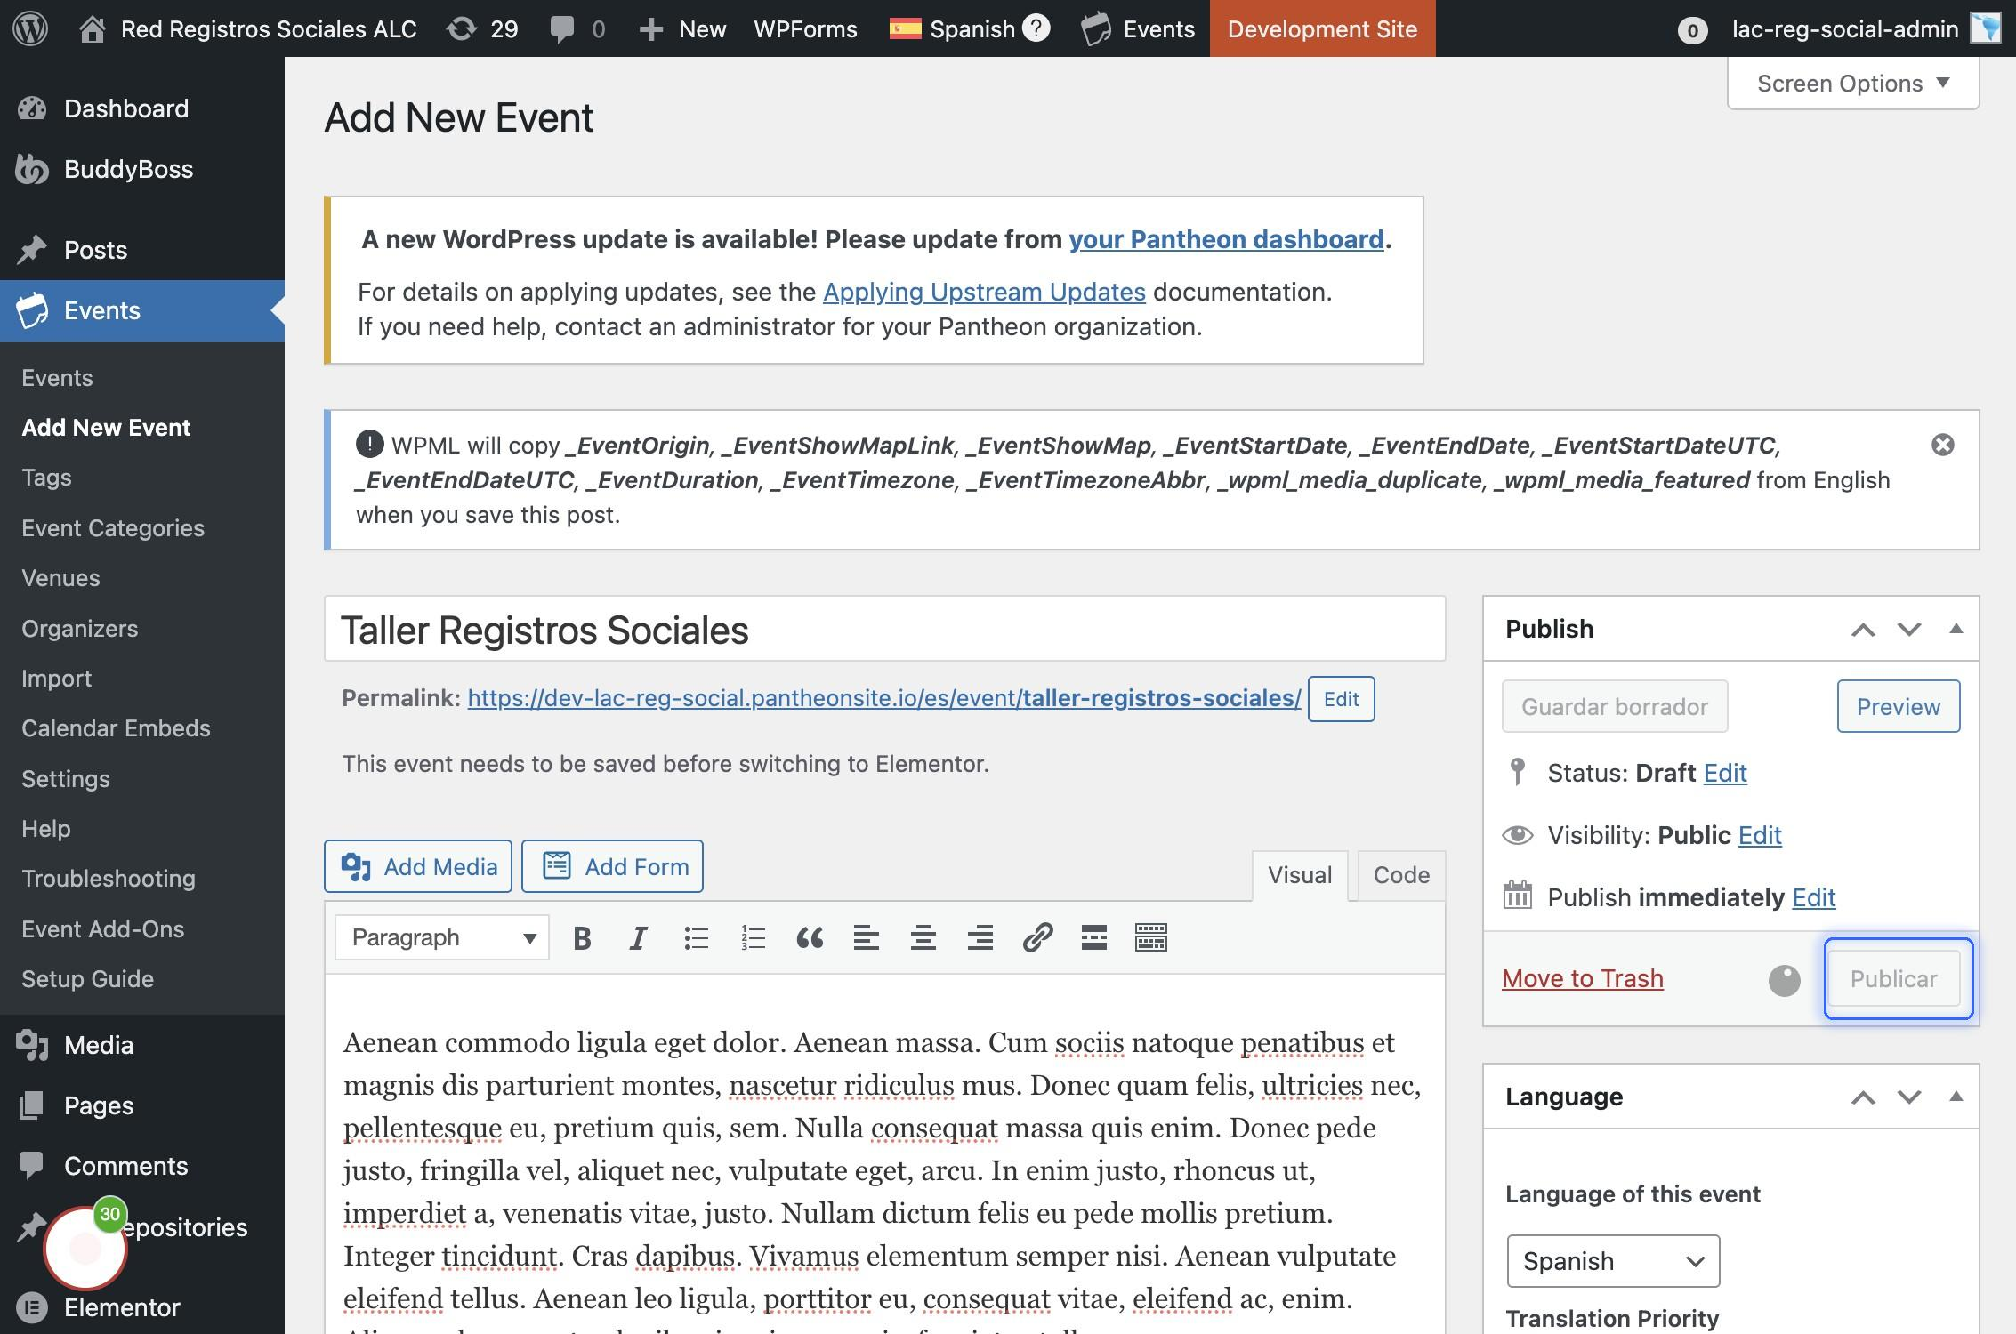Click the event title input field
Screen dimensions: 2016x1334
click(884, 630)
